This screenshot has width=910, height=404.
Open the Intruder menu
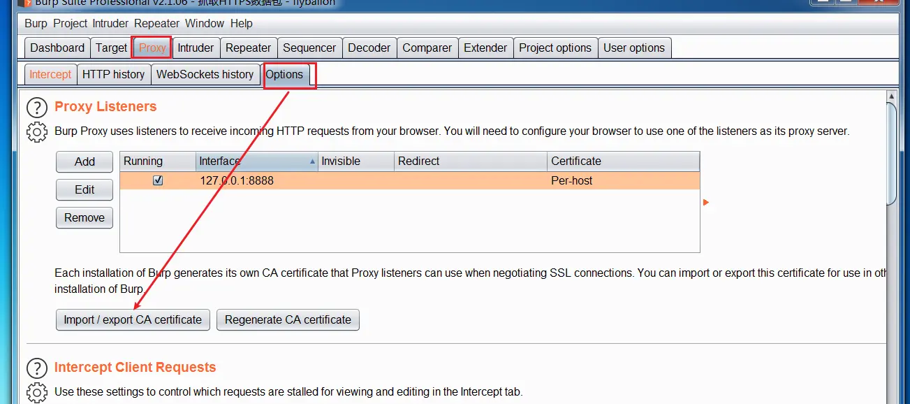[x=111, y=23]
